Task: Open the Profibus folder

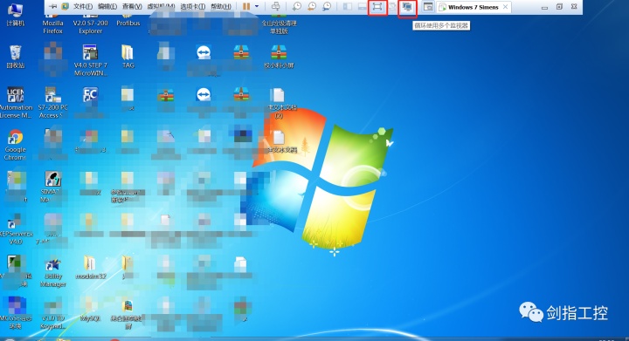Action: click(128, 20)
